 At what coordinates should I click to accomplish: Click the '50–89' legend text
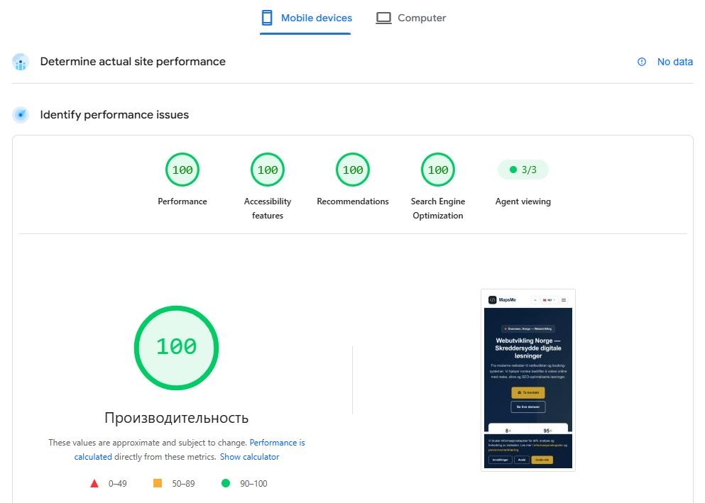pos(183,484)
